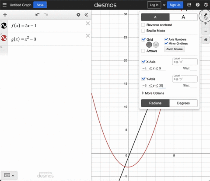Zoom in on the graph
This screenshot has height=181, width=210.
(x=206, y=24)
